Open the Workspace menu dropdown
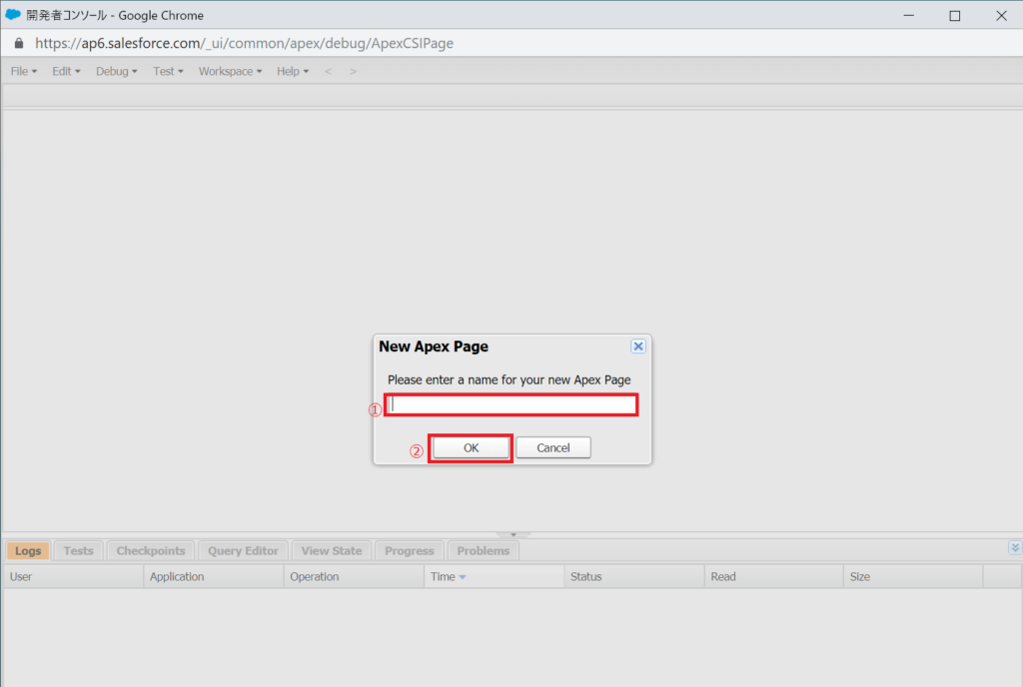 coord(230,71)
